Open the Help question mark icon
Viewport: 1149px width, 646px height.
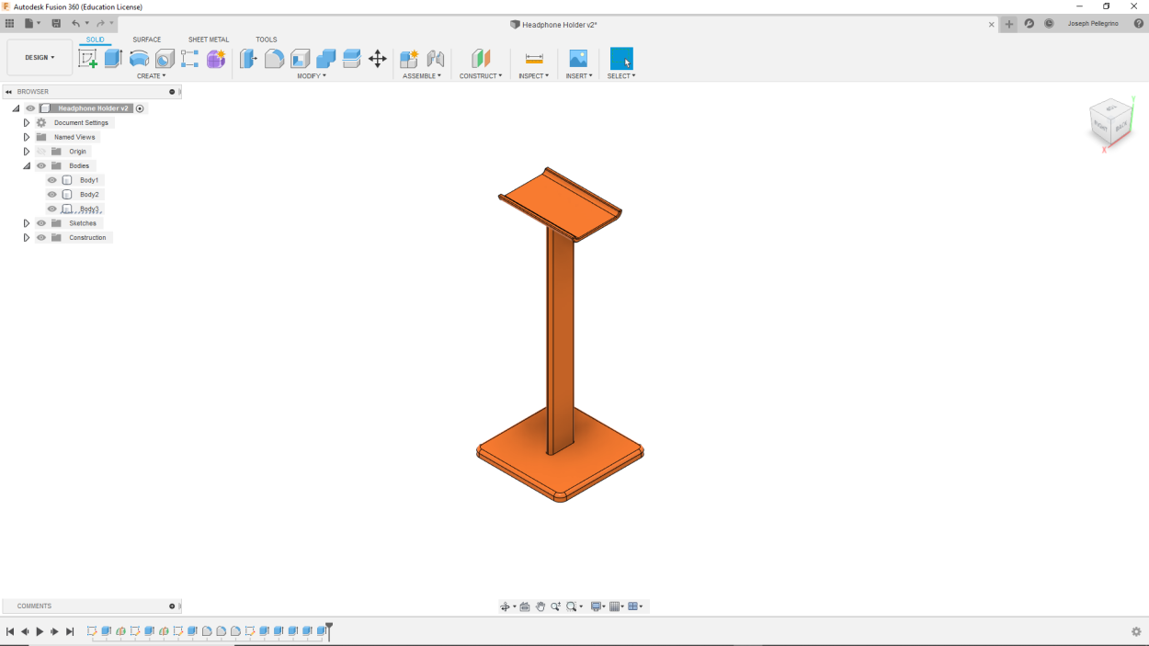point(1139,24)
